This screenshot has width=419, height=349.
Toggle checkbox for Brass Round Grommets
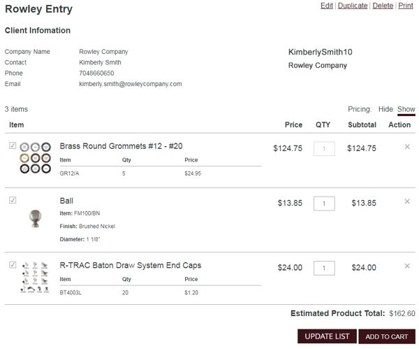13,146
